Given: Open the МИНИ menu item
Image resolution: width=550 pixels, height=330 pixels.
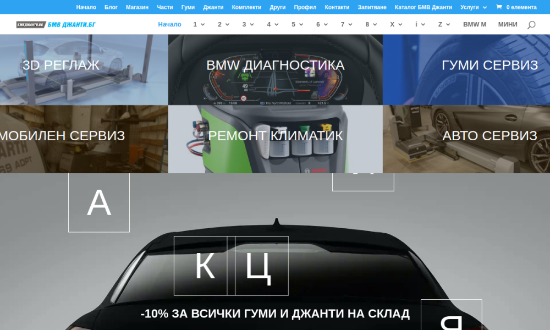Looking at the screenshot, I should [508, 24].
